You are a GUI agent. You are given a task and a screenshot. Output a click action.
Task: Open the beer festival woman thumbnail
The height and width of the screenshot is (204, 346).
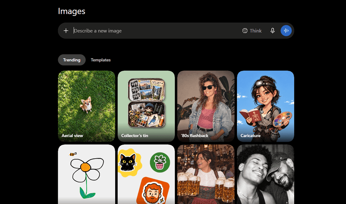tap(206, 174)
